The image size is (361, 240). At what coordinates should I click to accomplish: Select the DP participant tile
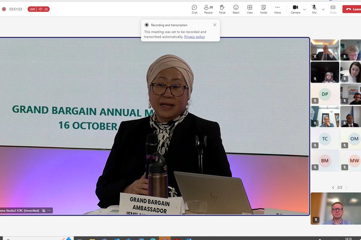coord(325,94)
